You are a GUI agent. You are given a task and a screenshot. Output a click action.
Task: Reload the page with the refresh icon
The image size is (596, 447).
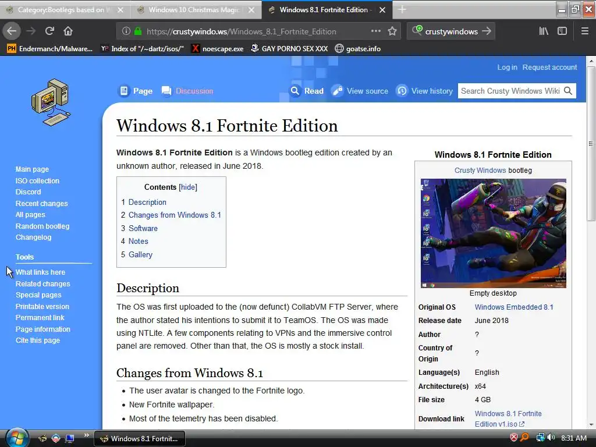click(x=49, y=31)
